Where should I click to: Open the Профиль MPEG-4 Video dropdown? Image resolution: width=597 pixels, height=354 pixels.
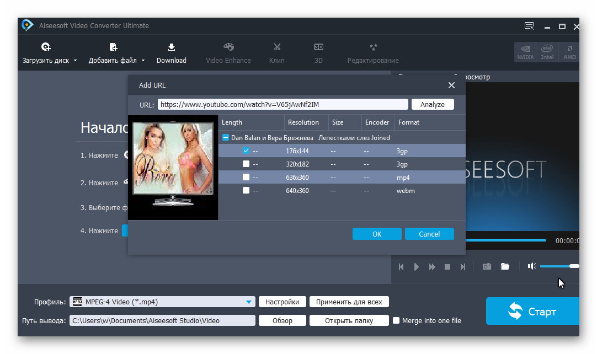[248, 302]
